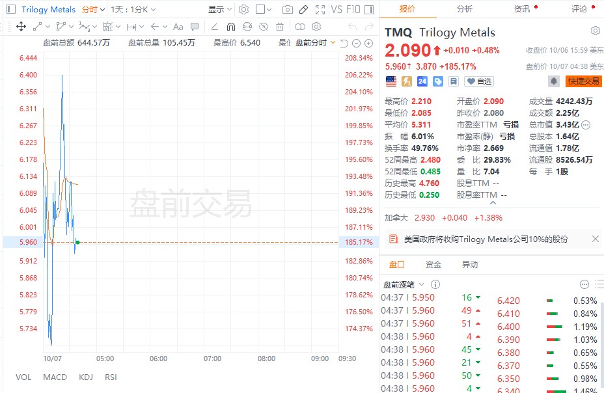Open the 1天 : 1分K period dropdown
604x393 pixels.
[133, 9]
